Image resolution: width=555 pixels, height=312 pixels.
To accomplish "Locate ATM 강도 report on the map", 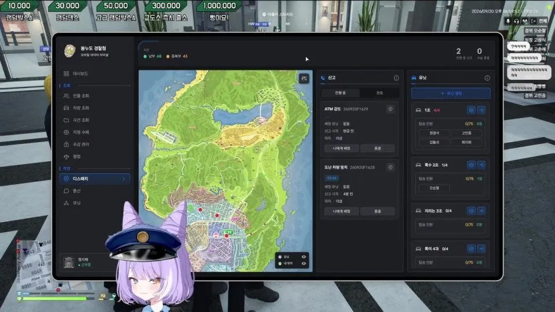I will click(390, 109).
